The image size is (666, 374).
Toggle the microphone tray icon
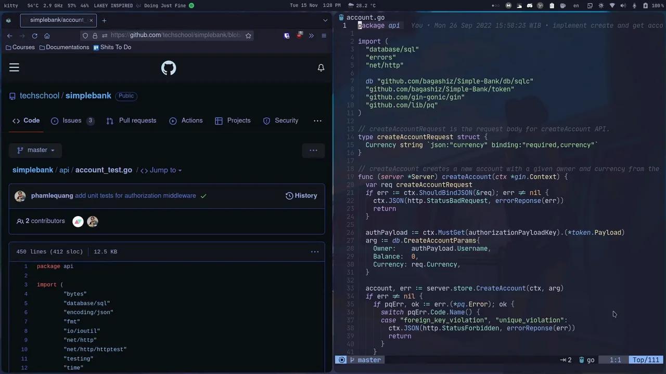pyautogui.click(x=635, y=5)
